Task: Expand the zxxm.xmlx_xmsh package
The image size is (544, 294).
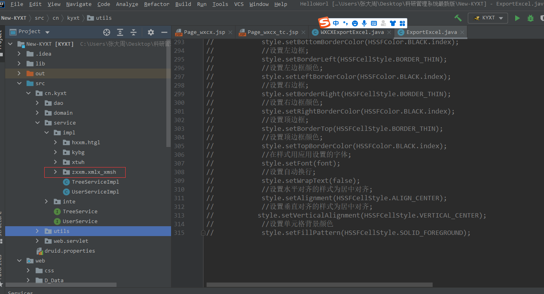Action: 56,172
